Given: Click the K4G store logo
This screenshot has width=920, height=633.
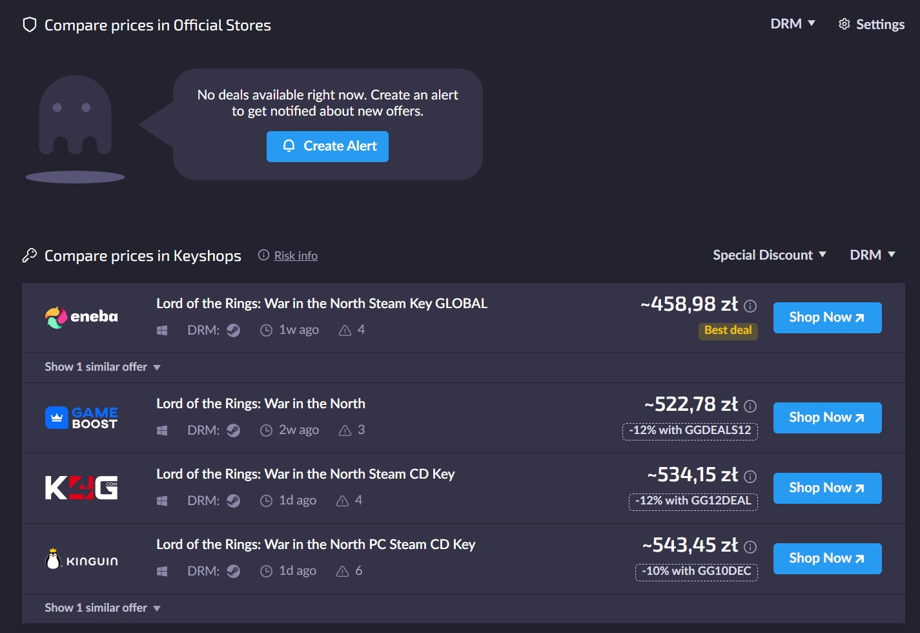Looking at the screenshot, I should 81,488.
